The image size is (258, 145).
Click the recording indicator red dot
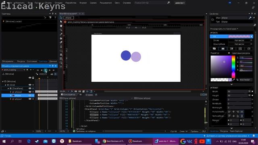click(x=65, y=22)
